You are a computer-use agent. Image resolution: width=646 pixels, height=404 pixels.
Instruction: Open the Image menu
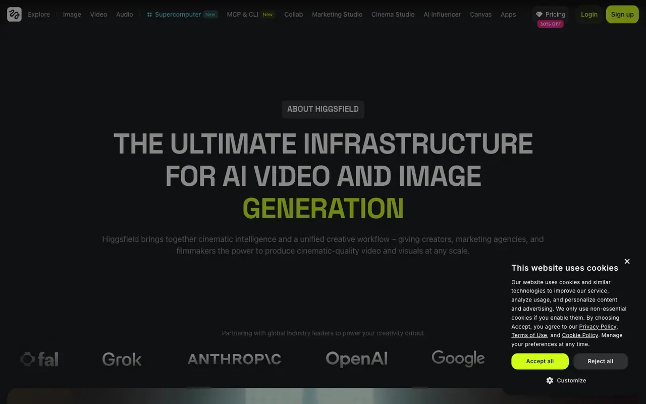72,15
